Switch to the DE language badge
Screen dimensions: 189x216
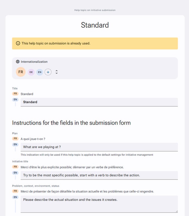click(31, 72)
